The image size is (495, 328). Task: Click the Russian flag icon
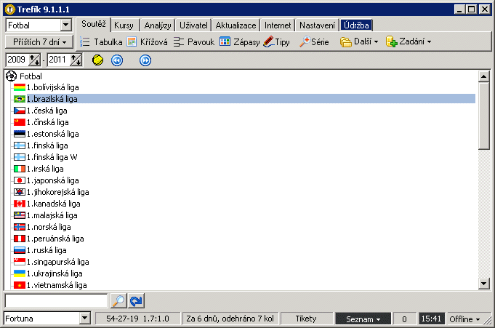pyautogui.click(x=20, y=250)
